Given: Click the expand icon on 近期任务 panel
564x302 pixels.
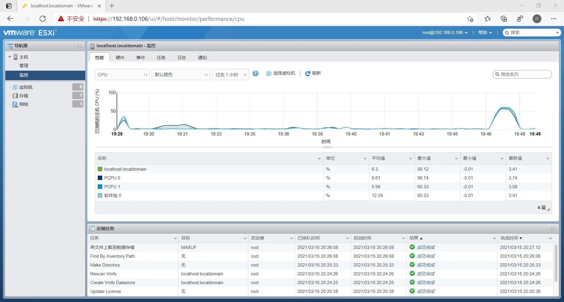Looking at the screenshot, I should point(553,229).
